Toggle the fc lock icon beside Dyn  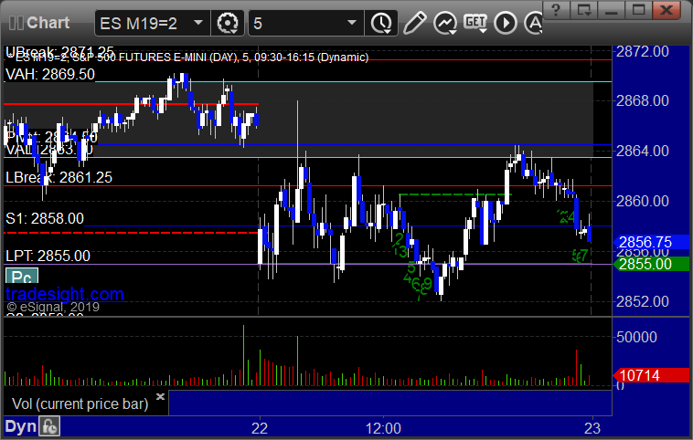(49, 426)
